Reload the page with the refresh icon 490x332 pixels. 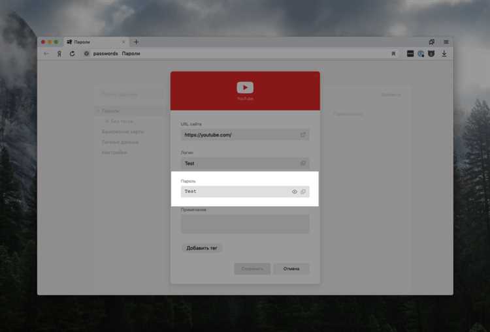pos(72,53)
